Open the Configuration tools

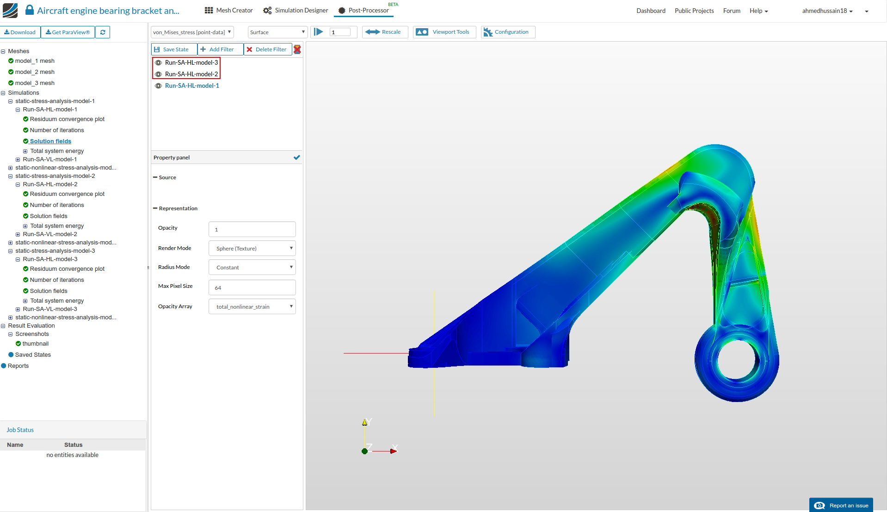click(508, 32)
